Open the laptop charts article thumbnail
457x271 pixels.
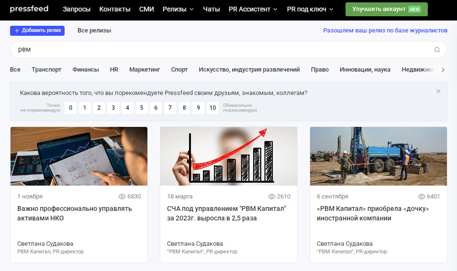click(79, 156)
